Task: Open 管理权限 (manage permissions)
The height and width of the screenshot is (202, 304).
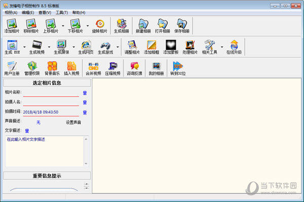Action: tap(32, 68)
